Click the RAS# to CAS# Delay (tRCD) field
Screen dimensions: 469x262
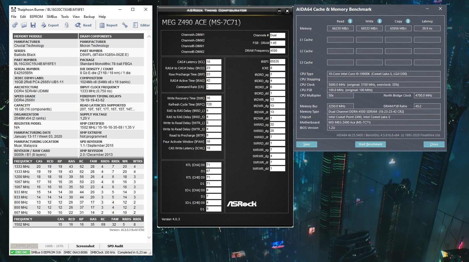pyautogui.click(x=214, y=68)
